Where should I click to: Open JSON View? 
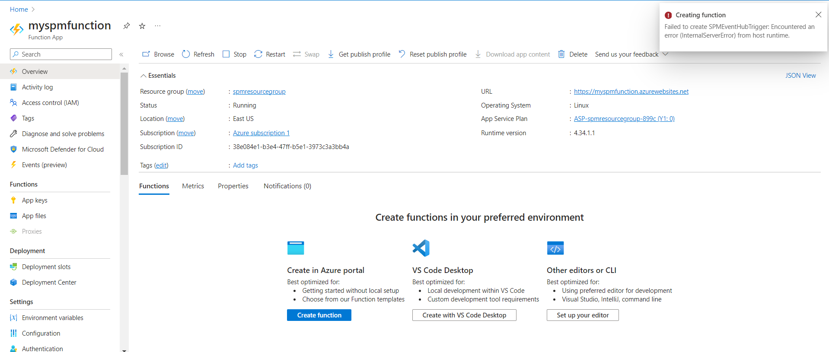tap(800, 76)
